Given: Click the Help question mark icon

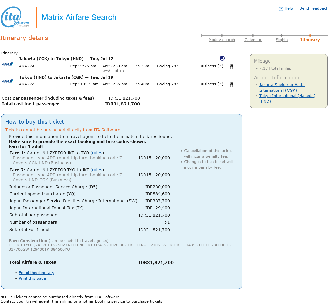Looking at the screenshot, I should (x=281, y=9).
